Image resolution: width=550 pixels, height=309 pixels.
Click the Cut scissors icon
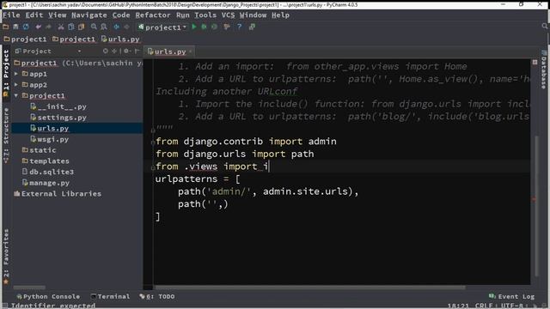coord(61,27)
